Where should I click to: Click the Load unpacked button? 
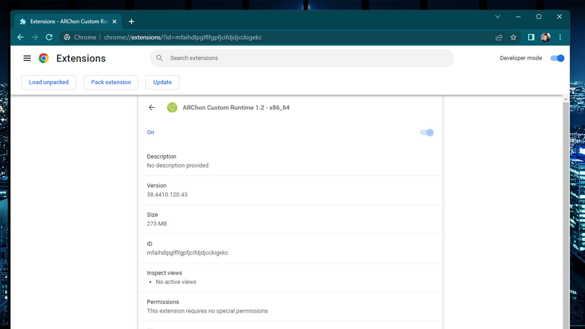tap(49, 82)
